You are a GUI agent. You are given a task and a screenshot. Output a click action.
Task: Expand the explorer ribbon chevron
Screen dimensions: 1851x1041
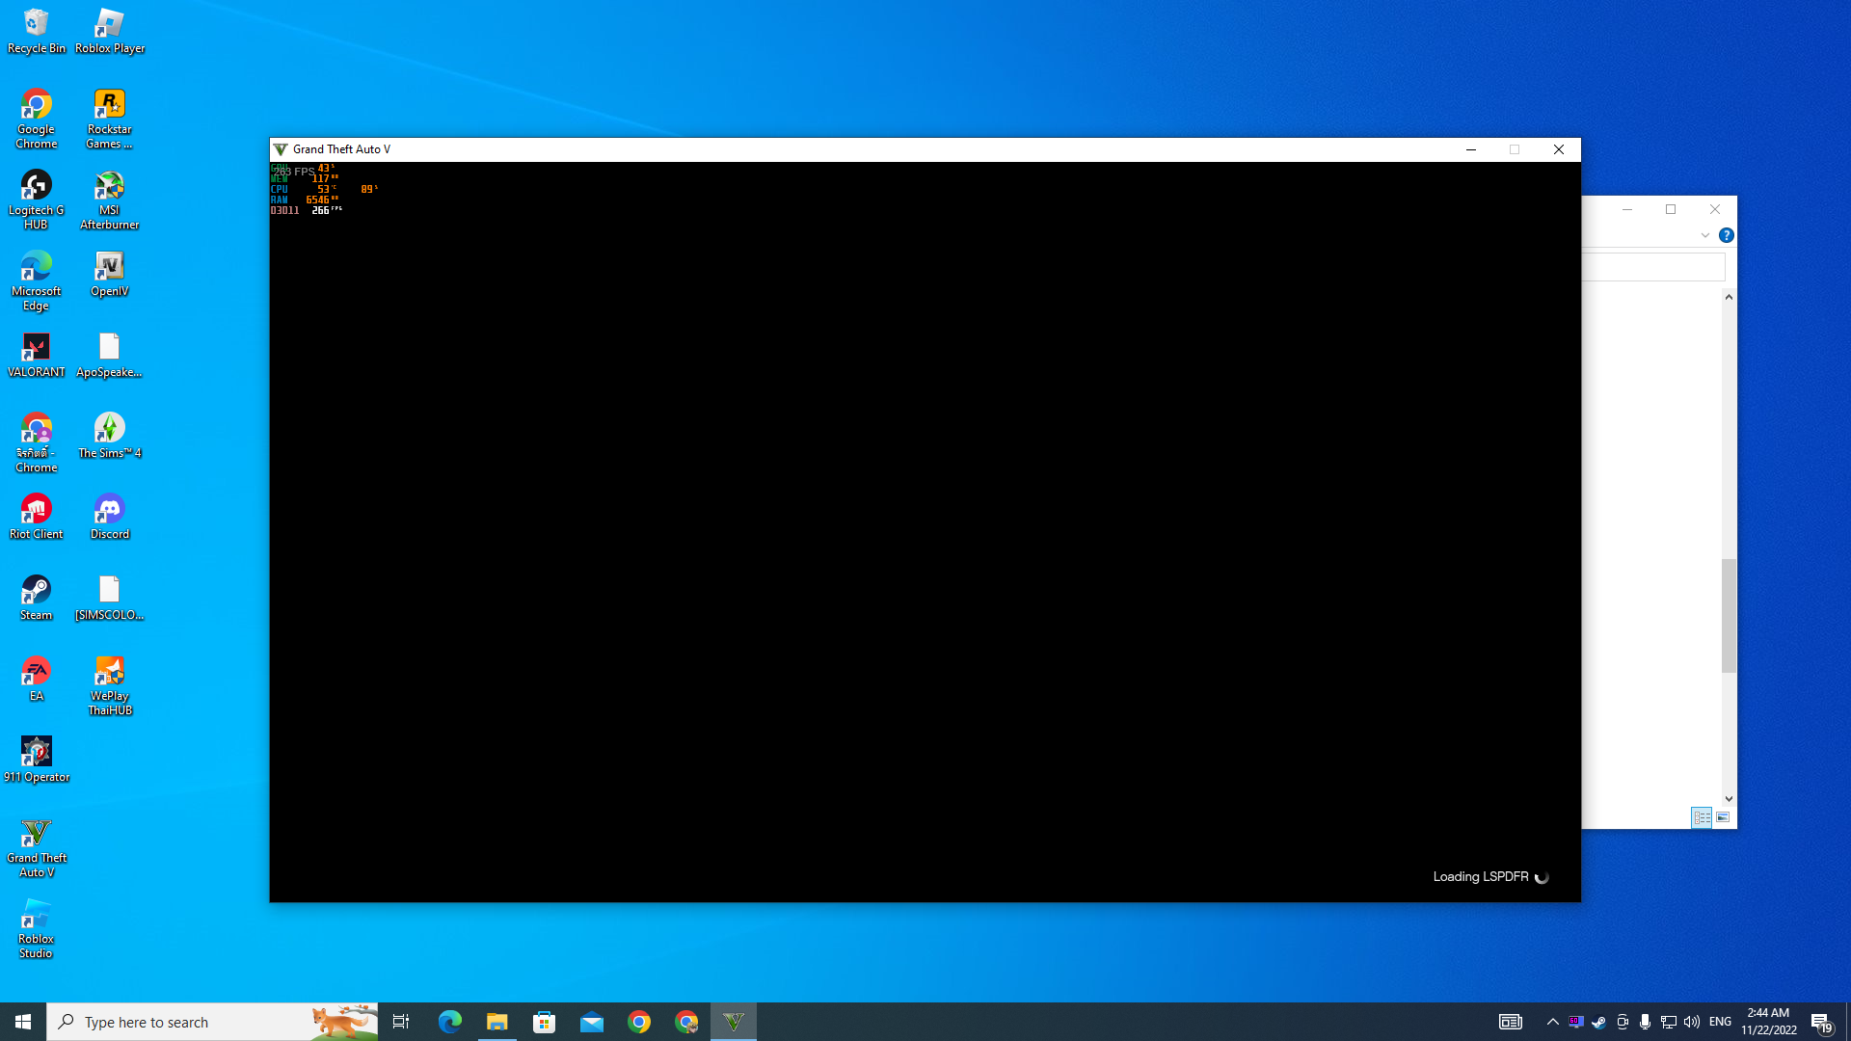click(x=1704, y=235)
